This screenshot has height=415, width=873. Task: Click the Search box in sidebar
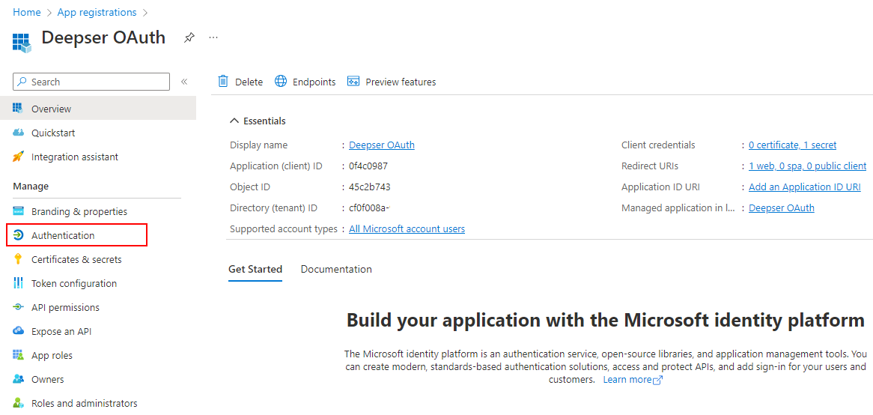pyautogui.click(x=91, y=82)
